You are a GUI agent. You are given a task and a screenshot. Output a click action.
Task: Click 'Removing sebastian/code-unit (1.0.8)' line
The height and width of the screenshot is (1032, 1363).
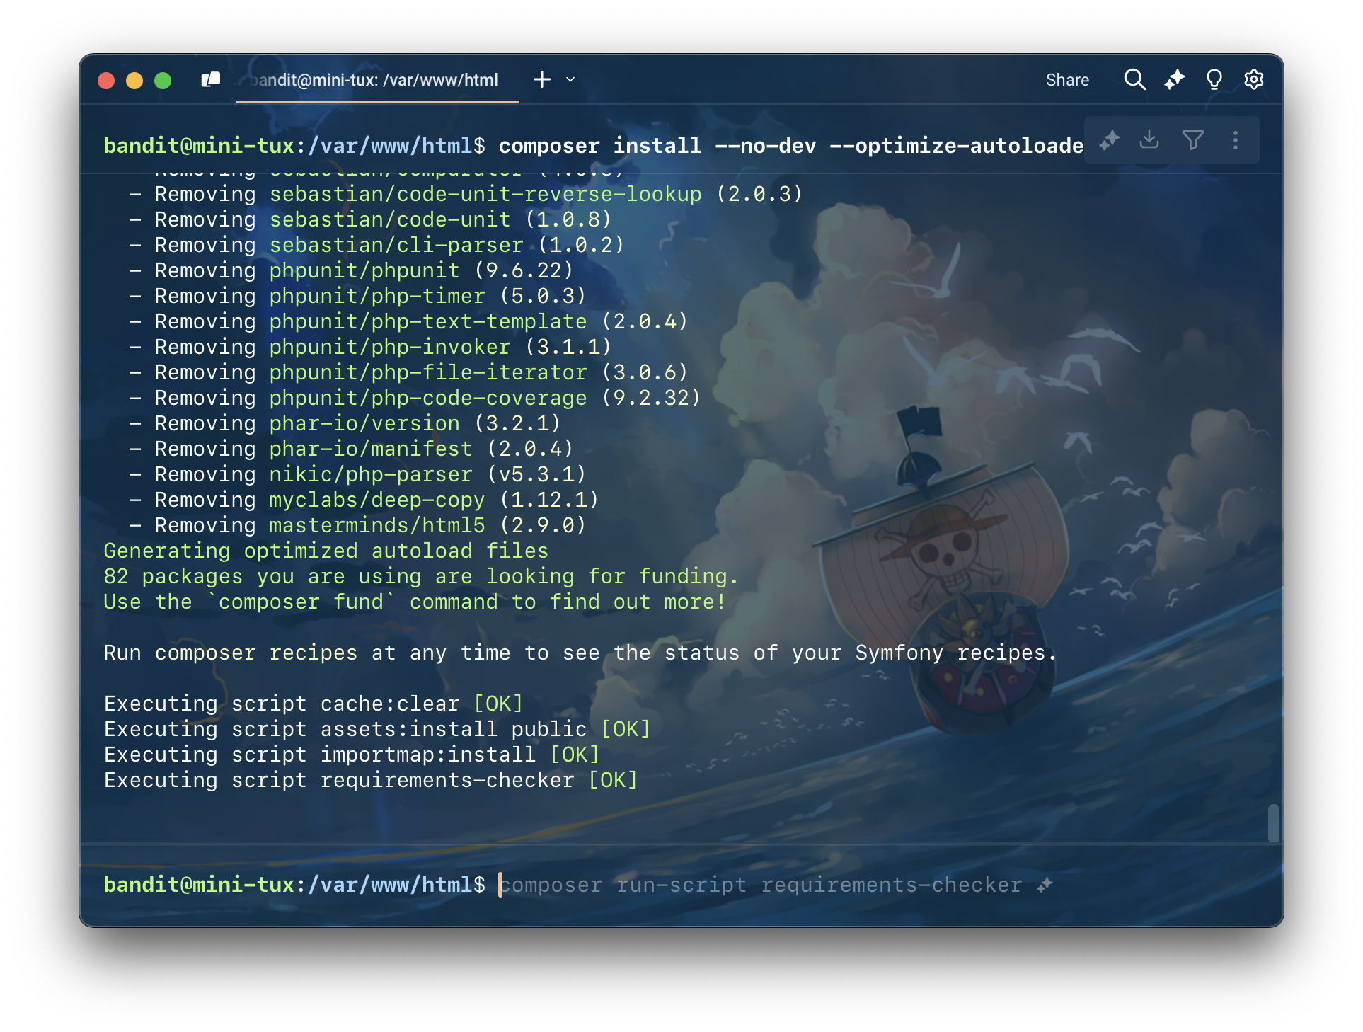pos(370,219)
